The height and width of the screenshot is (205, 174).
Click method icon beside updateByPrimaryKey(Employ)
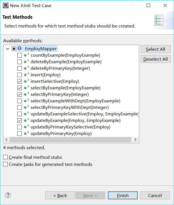[26, 133]
